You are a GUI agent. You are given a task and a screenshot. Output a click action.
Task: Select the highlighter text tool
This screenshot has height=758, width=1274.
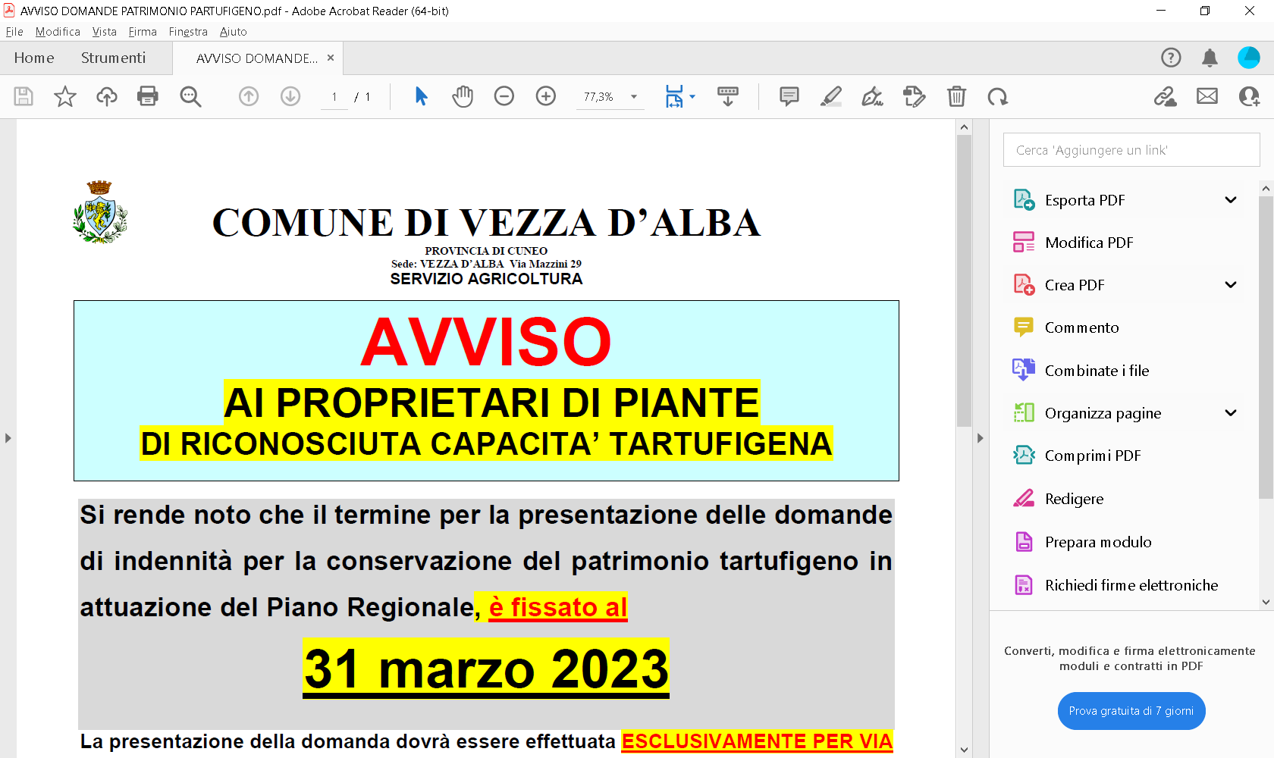click(831, 96)
